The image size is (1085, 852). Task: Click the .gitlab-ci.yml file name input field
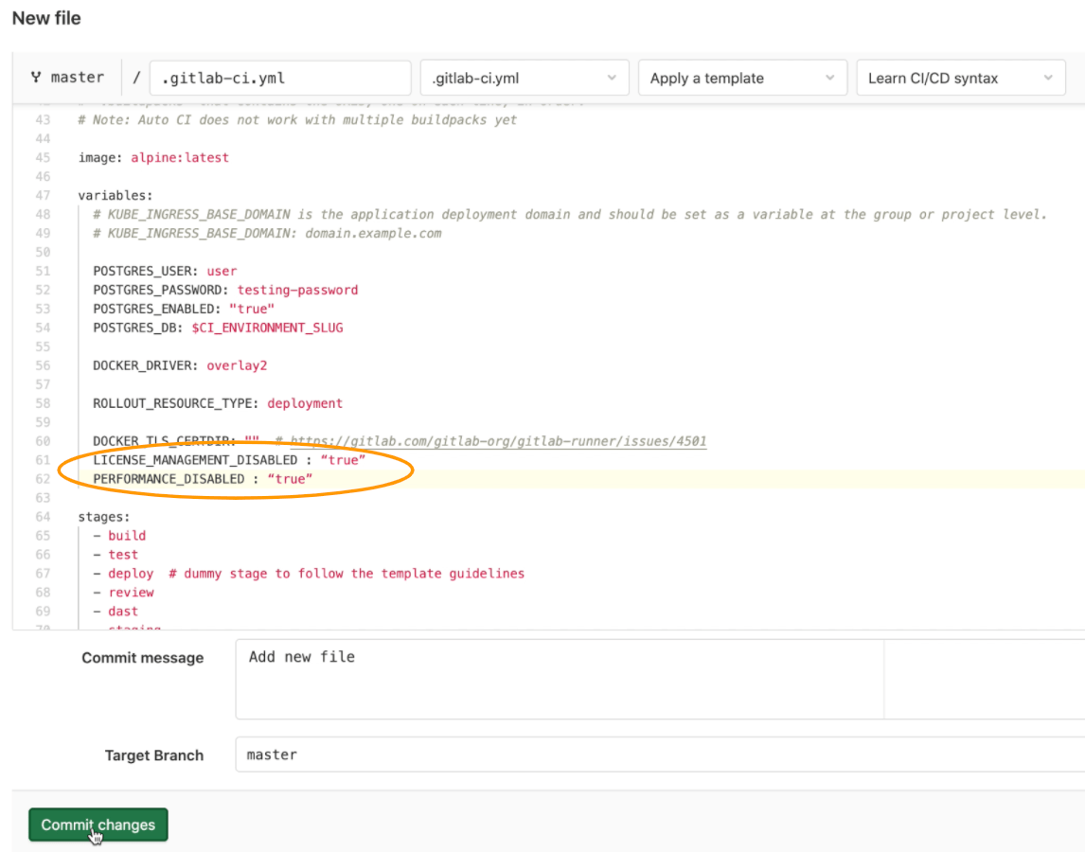279,78
